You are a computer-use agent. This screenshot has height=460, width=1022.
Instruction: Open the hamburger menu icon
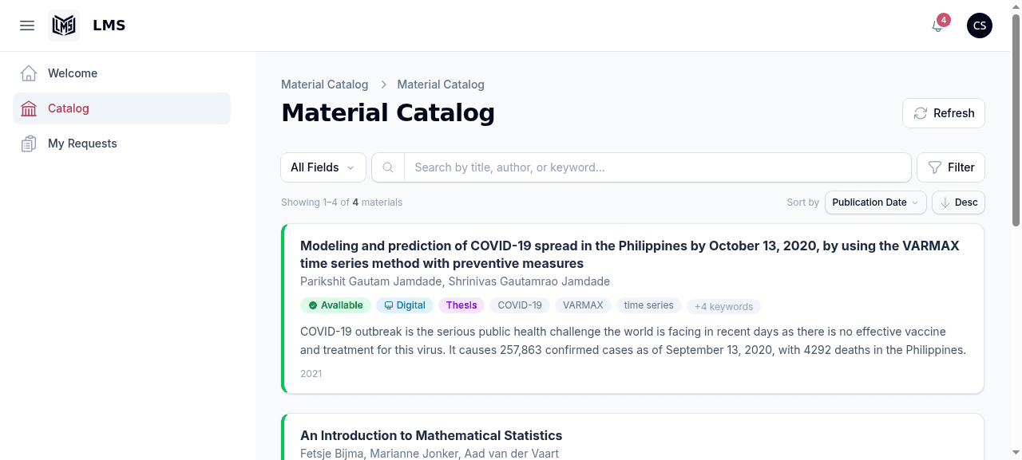pos(27,26)
